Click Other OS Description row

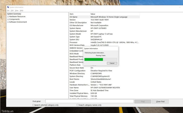[104, 22]
